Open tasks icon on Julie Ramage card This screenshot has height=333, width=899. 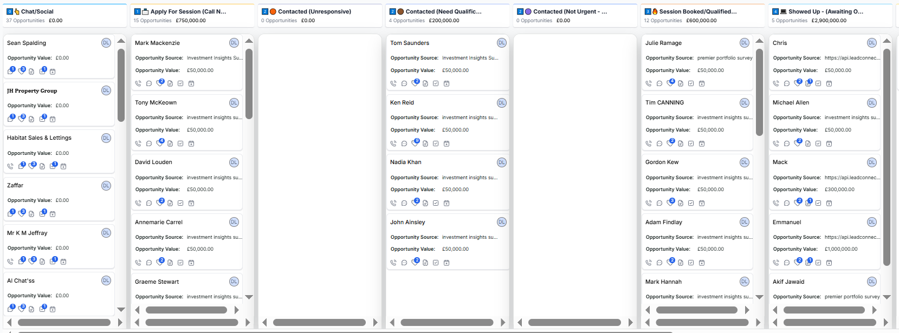point(691,83)
